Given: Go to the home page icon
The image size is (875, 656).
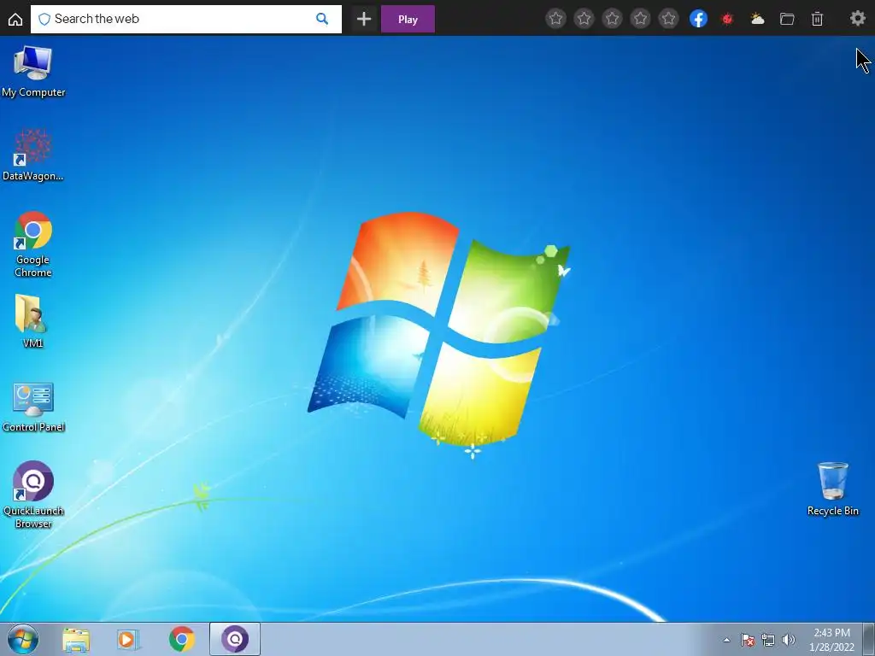Looking at the screenshot, I should point(15,19).
